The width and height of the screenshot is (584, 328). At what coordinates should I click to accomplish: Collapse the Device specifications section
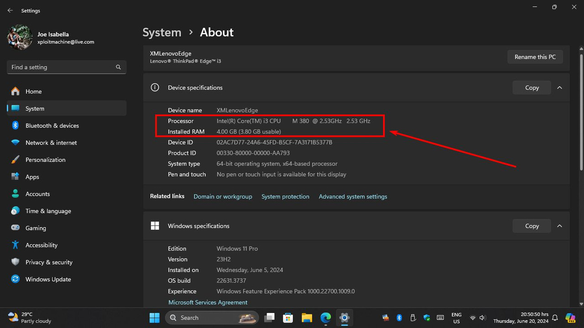[560, 87]
